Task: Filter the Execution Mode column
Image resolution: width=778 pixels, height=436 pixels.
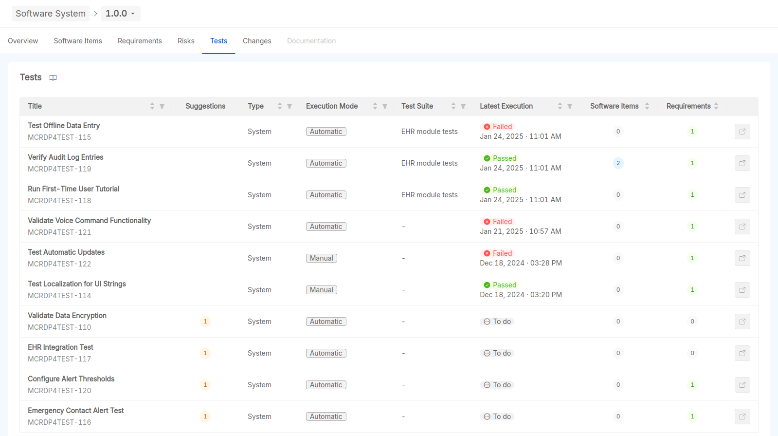Action: click(385, 106)
